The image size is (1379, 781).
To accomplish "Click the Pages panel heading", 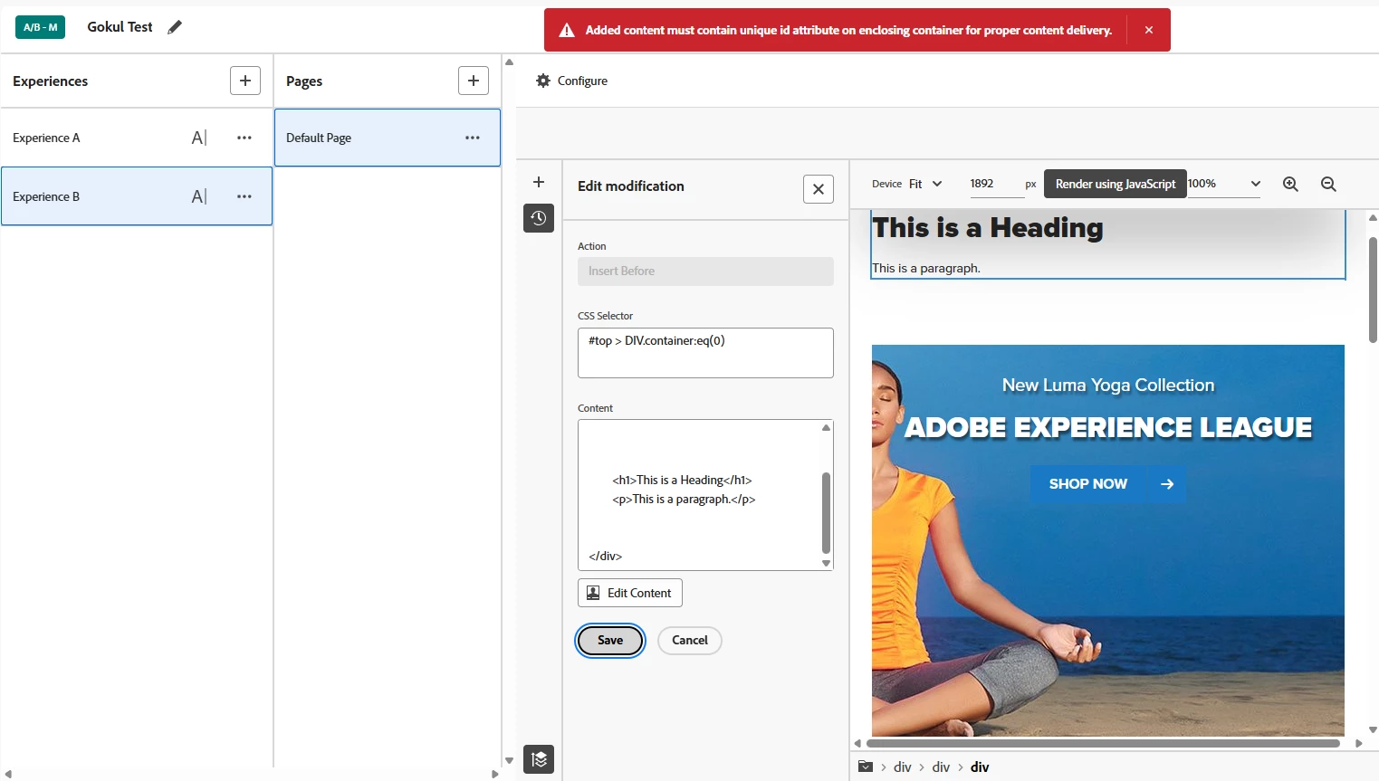I will pos(304,81).
